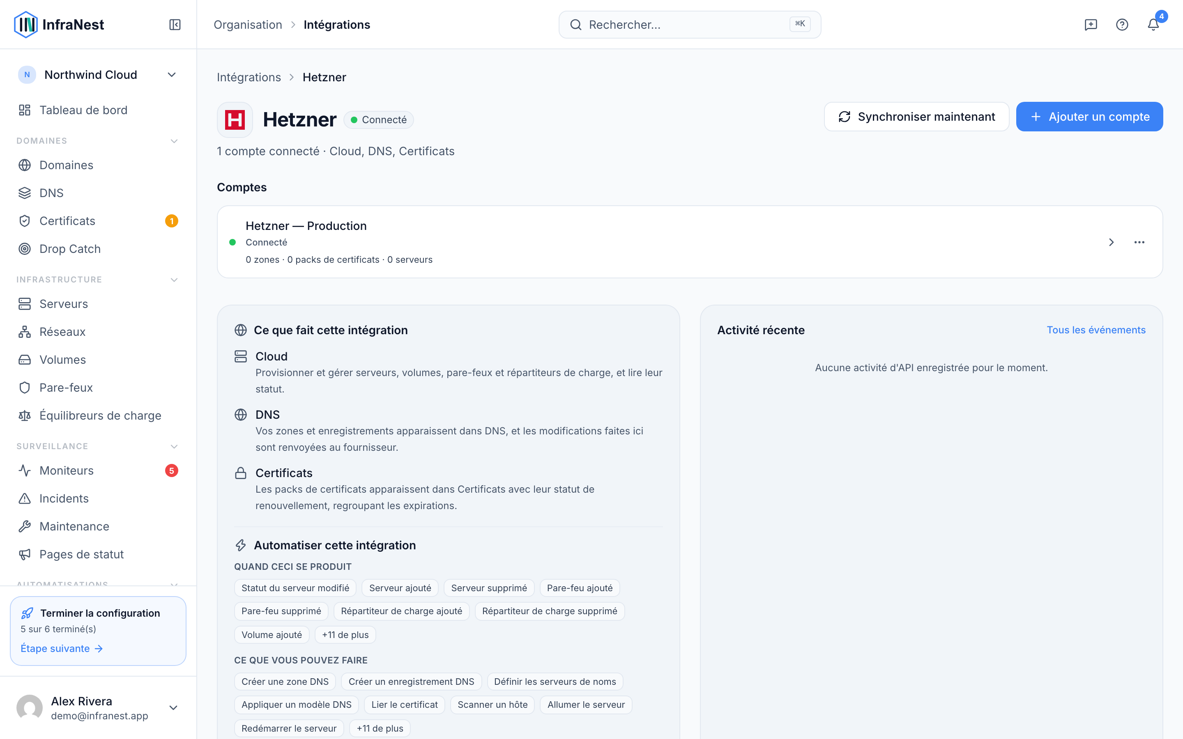Click the Pare-feux shield icon
Screen dimensions: 1183x739
coord(25,388)
